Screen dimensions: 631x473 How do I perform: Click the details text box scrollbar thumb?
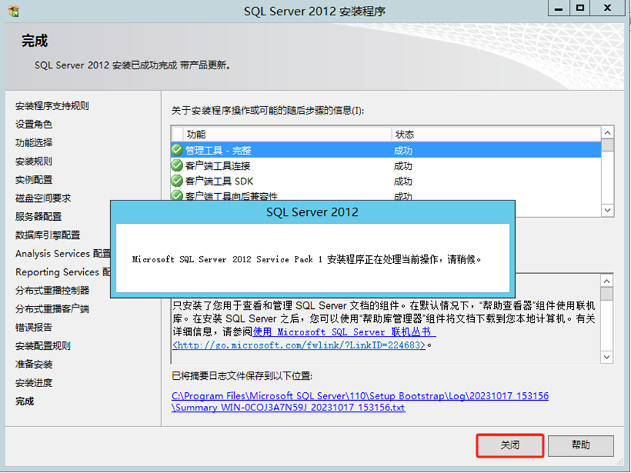click(x=607, y=294)
